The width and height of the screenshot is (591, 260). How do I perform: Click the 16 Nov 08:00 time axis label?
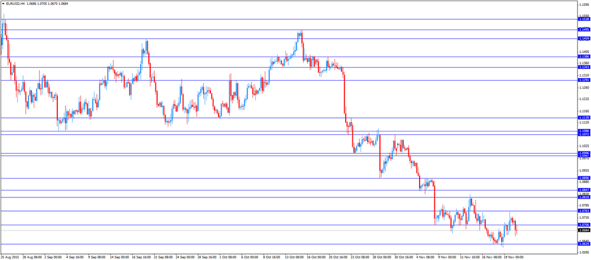point(492,258)
